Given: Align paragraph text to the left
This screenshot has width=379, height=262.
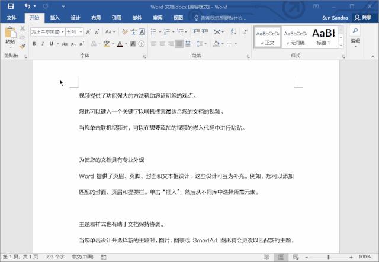Looking at the screenshot, I should click(153, 44).
